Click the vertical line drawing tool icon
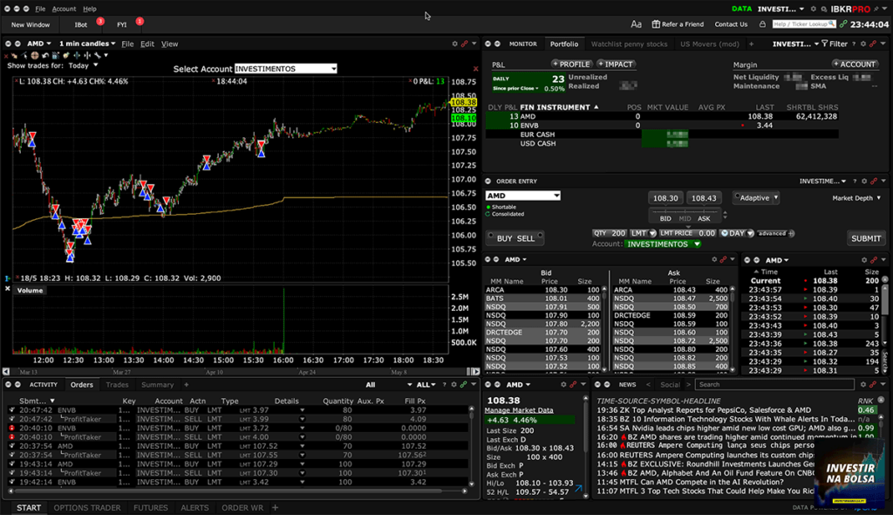893x515 pixels. pyautogui.click(x=87, y=55)
